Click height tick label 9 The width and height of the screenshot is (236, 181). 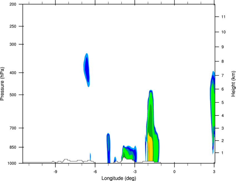pyautogui.click(x=223, y=47)
